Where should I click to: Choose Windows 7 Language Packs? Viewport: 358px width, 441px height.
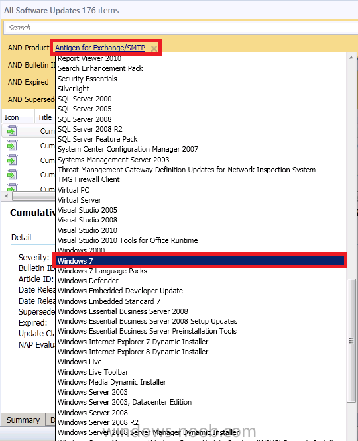[x=102, y=271]
